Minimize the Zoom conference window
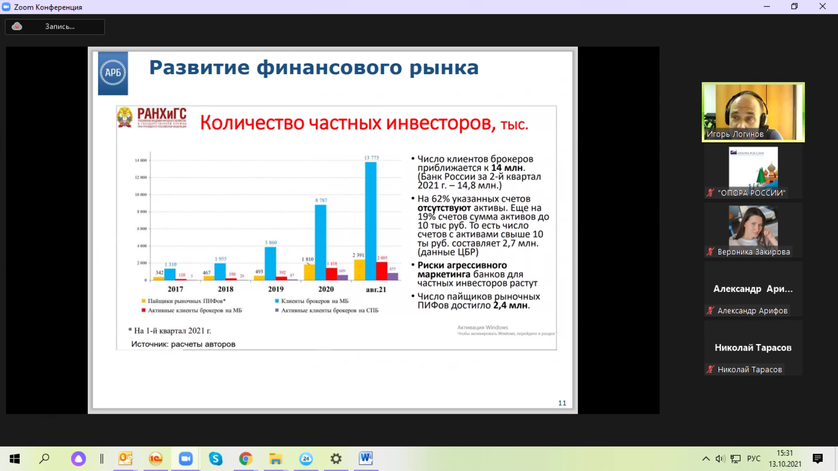The image size is (838, 471). coord(767,7)
